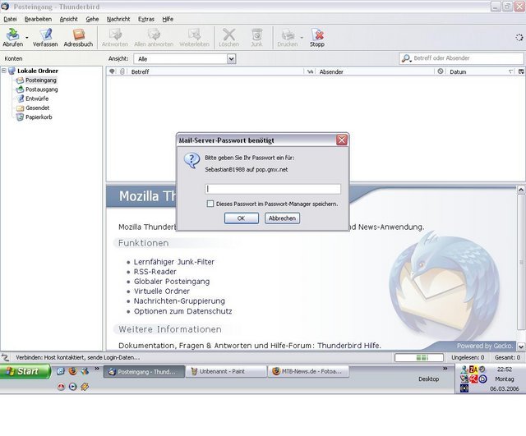Expand the quick launch chevron
This screenshot has height=436, width=526.
coord(97,369)
